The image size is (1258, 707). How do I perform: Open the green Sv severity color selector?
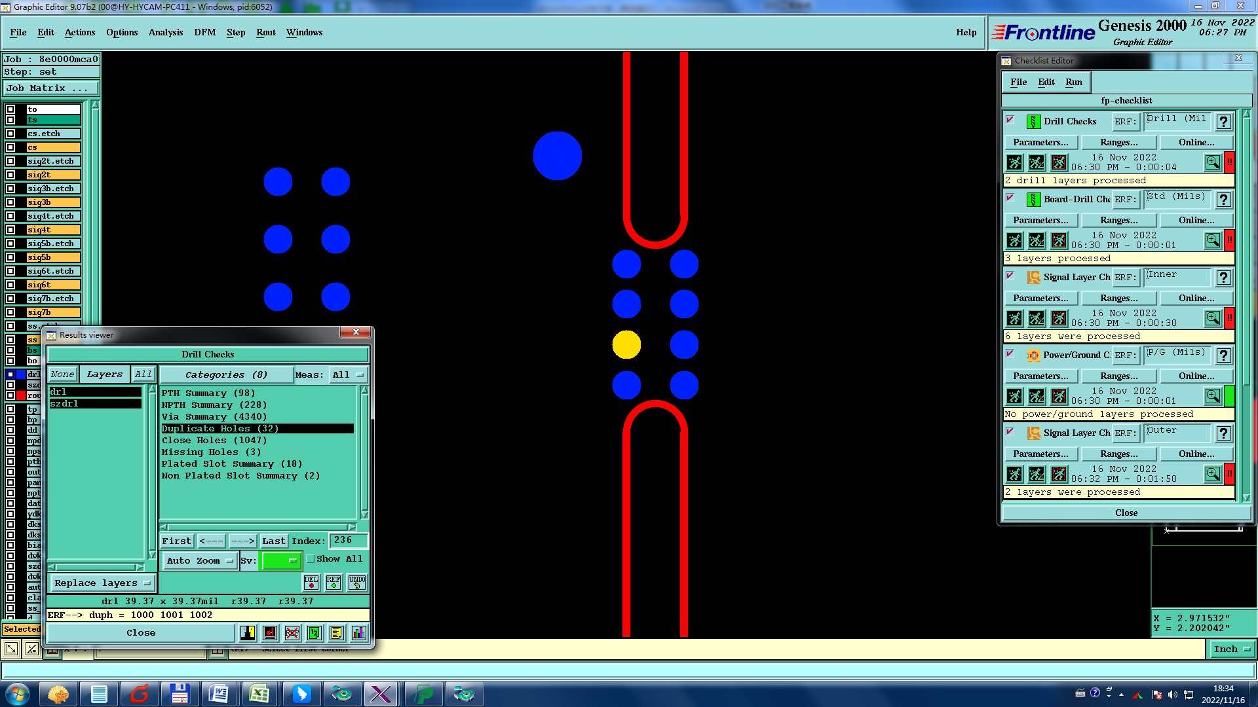click(280, 561)
